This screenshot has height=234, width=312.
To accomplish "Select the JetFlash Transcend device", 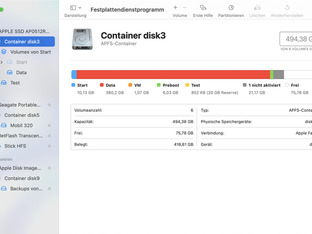I will click(x=21, y=136).
